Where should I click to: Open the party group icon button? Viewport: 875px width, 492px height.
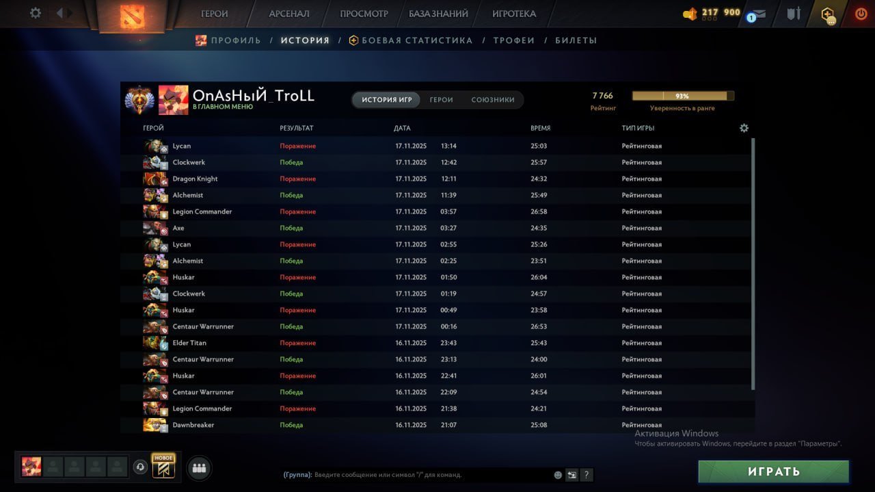pos(199,468)
